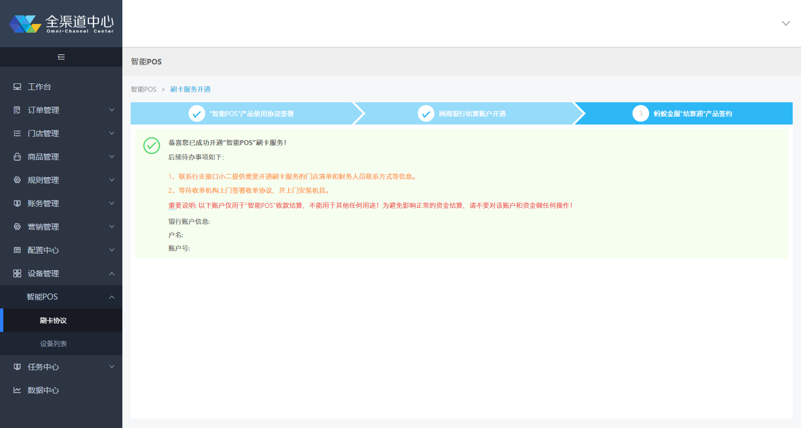Collapse 设备管理 with its chevron

[112, 273]
